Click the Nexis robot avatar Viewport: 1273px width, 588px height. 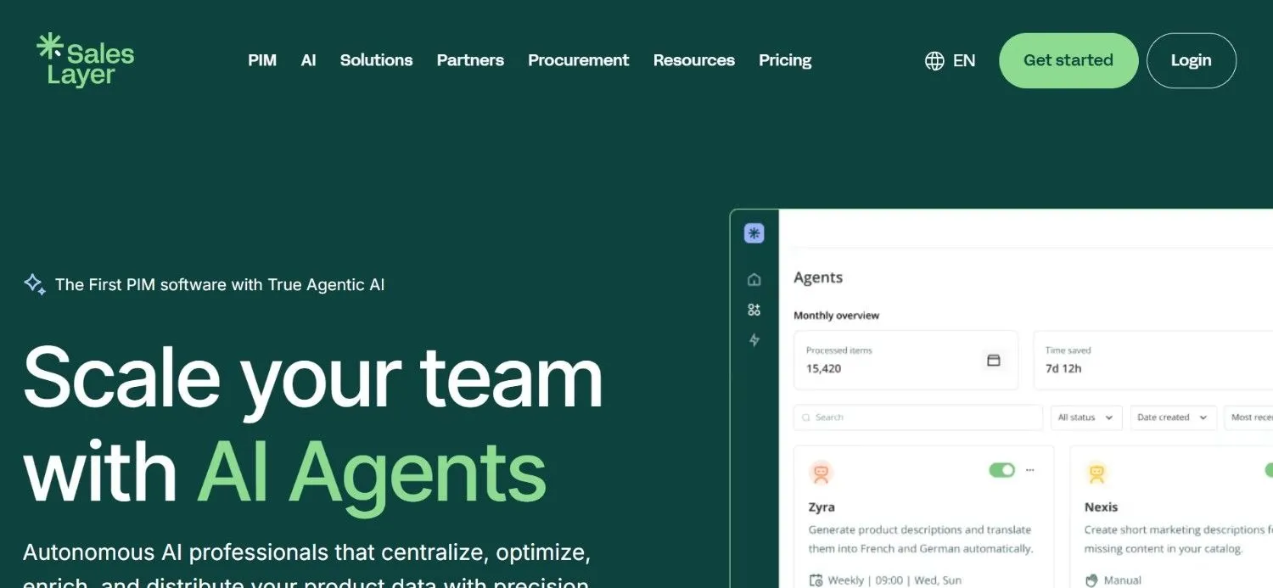tap(1096, 473)
